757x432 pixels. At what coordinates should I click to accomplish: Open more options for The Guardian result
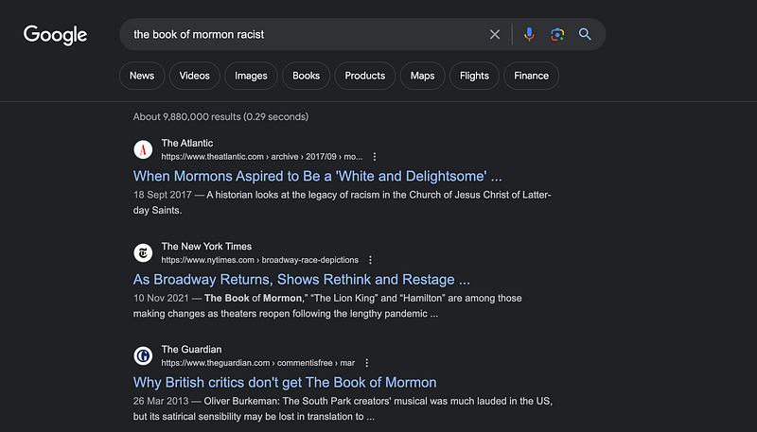(366, 363)
